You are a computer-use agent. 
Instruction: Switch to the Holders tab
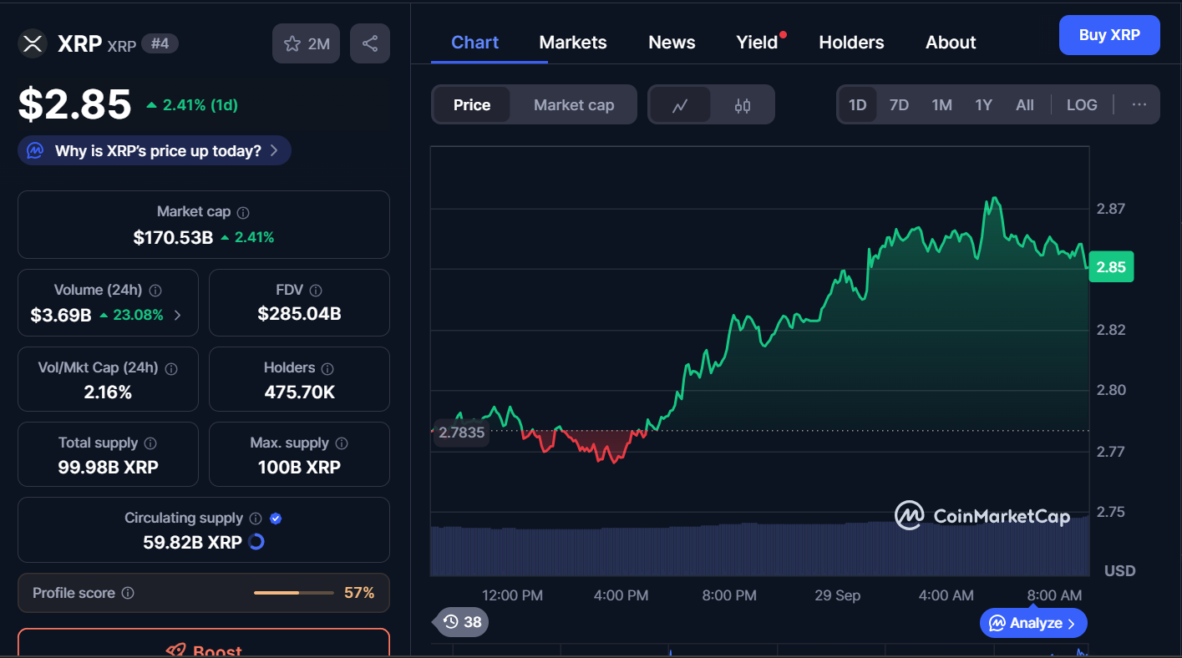pos(851,43)
